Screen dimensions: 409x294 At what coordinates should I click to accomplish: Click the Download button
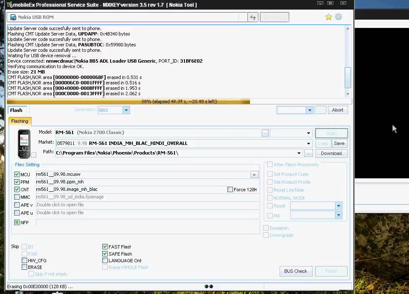(x=331, y=153)
